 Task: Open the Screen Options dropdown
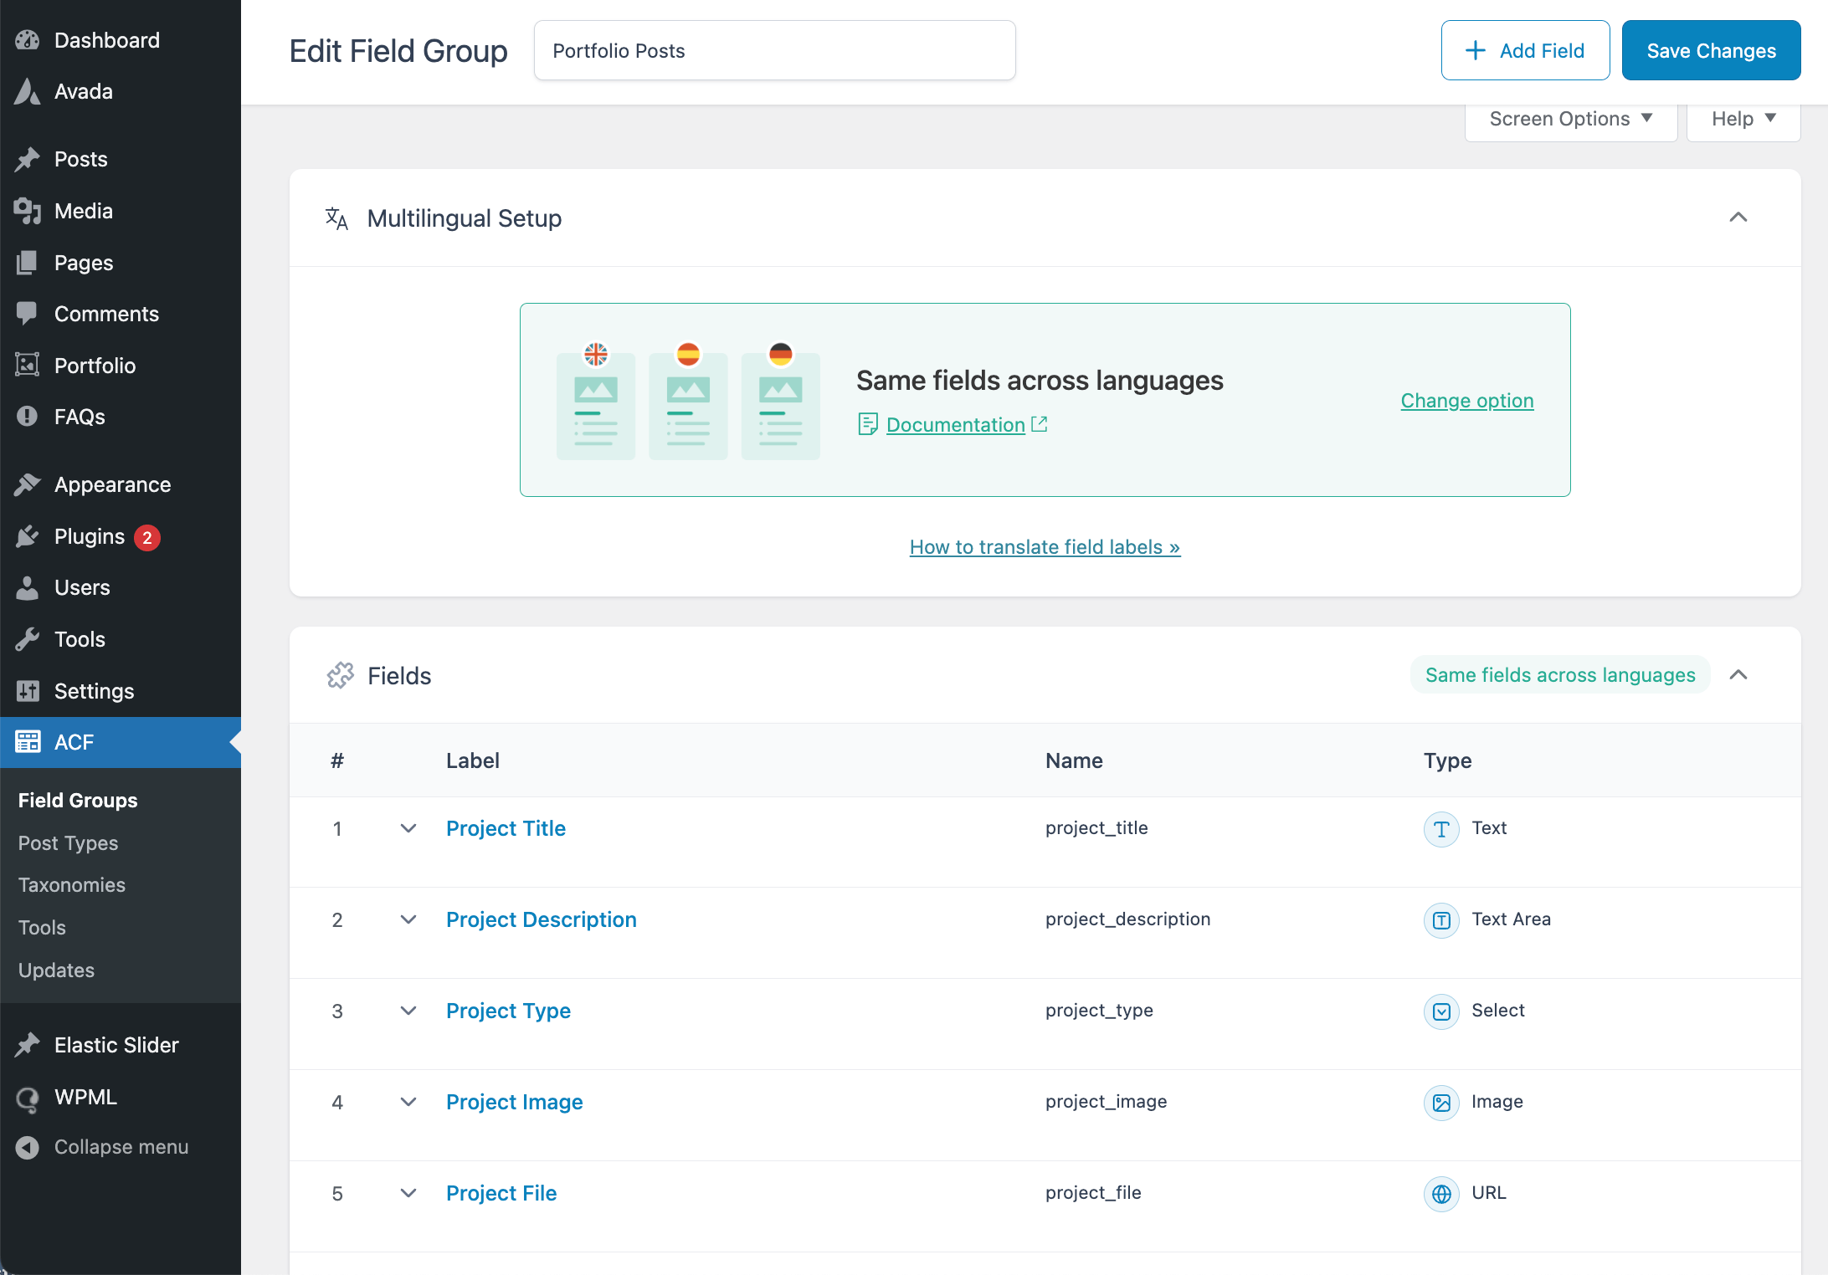pos(1571,120)
